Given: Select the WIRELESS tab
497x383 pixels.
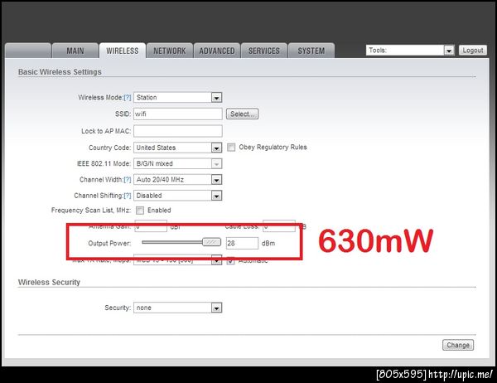Looking at the screenshot, I should 123,51.
